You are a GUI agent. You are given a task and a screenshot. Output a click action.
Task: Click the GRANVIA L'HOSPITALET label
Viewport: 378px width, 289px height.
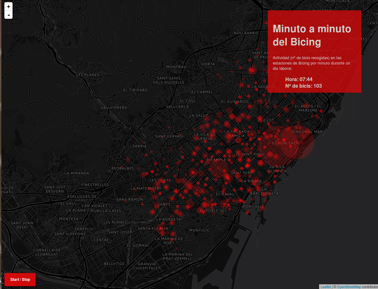coord(147,266)
